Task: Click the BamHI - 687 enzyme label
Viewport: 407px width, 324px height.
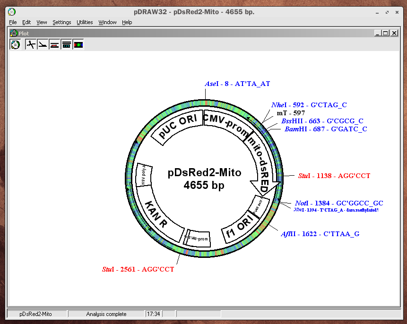Action: (x=325, y=129)
